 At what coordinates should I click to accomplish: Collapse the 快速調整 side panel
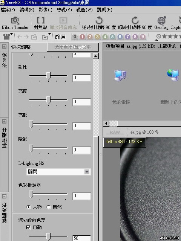point(4,197)
